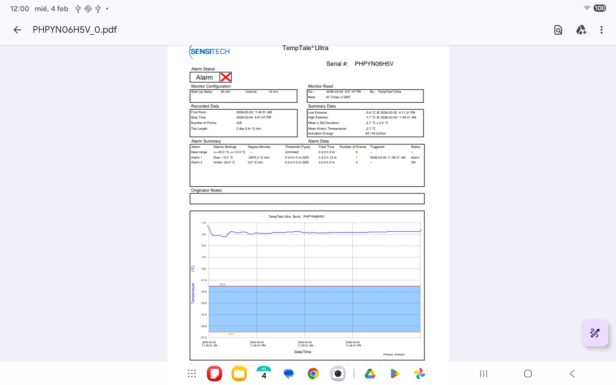Open the Camera app
The image size is (616, 385).
coord(338,373)
